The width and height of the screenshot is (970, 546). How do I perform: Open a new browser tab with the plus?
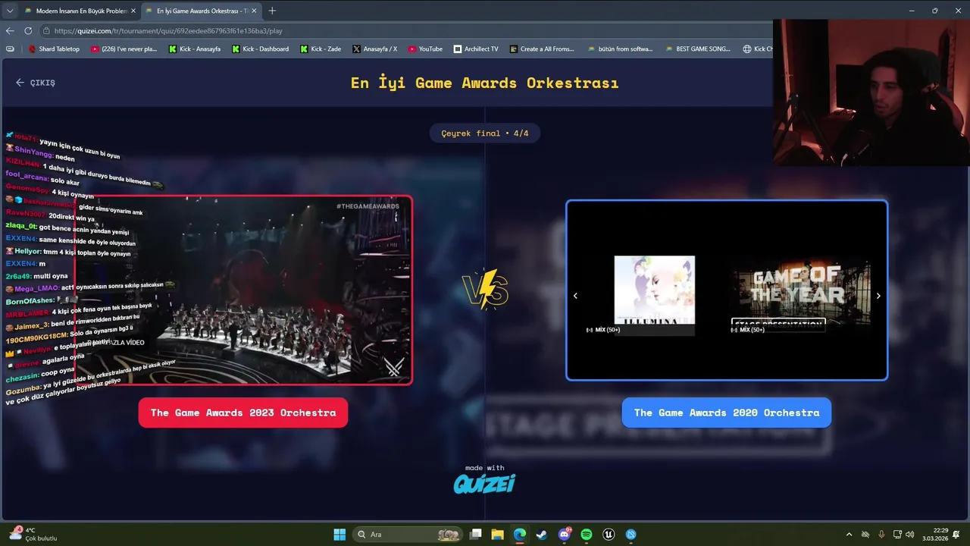click(272, 11)
